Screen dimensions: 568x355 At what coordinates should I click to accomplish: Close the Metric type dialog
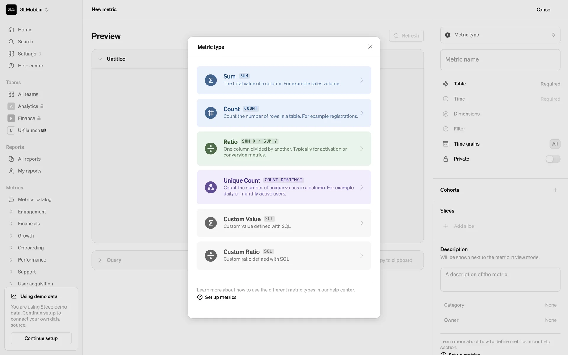coord(370,47)
